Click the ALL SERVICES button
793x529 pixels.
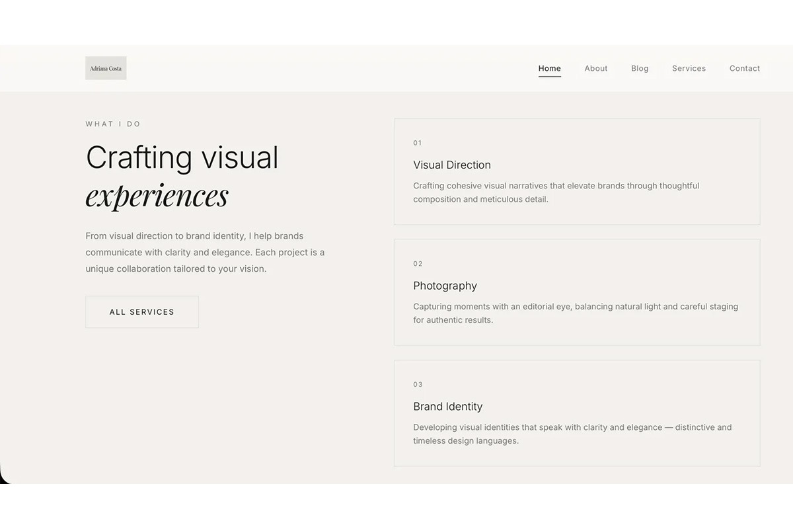coord(142,312)
